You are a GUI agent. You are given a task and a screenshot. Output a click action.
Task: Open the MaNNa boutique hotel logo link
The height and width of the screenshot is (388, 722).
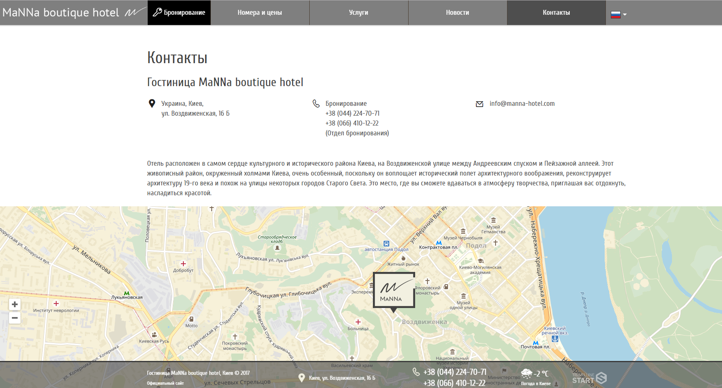(x=74, y=12)
